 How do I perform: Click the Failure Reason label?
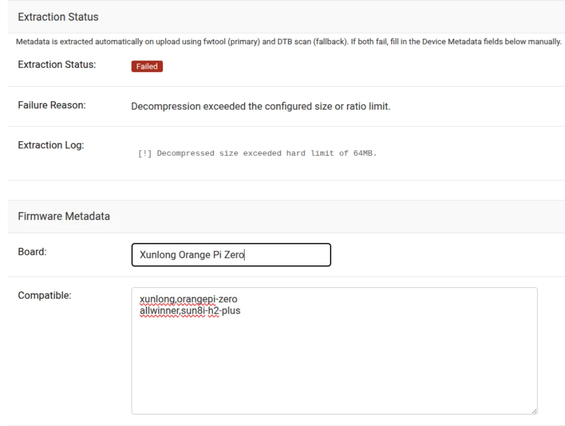(x=52, y=105)
